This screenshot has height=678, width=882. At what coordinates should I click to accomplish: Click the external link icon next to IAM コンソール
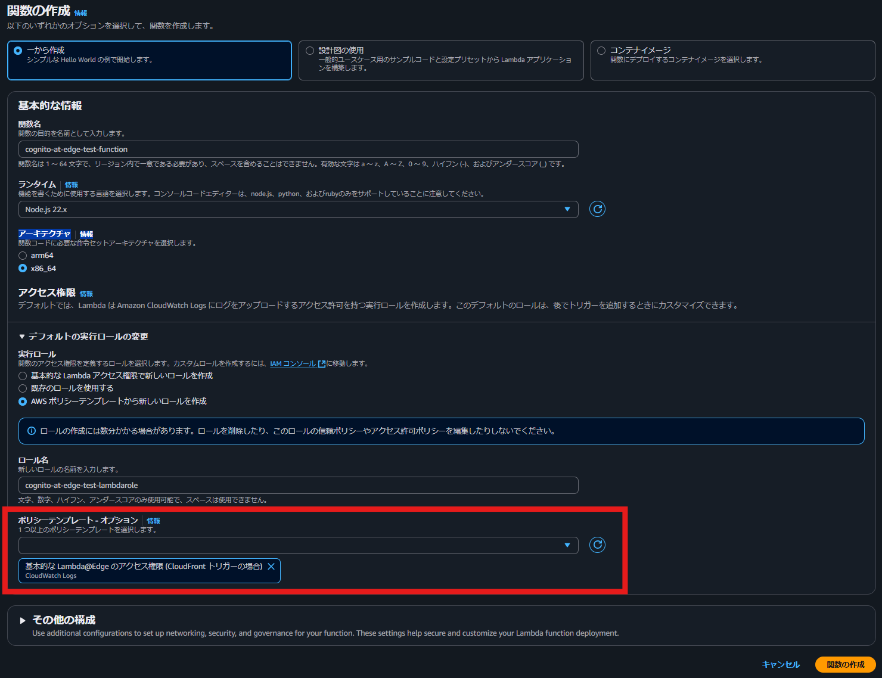tap(322, 364)
